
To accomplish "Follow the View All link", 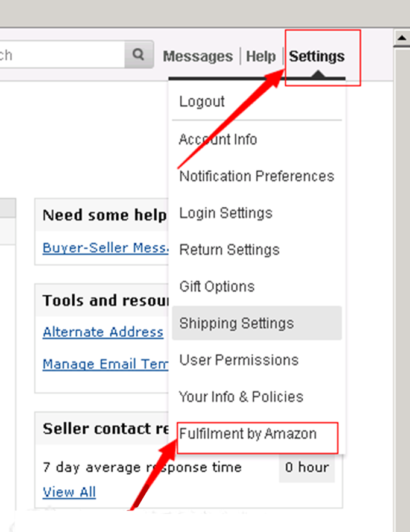I will (69, 492).
